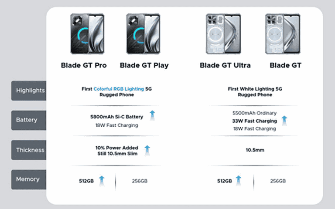The height and width of the screenshot is (209, 335).
Task: Click the Blade GT Pro title
Action: (84, 65)
